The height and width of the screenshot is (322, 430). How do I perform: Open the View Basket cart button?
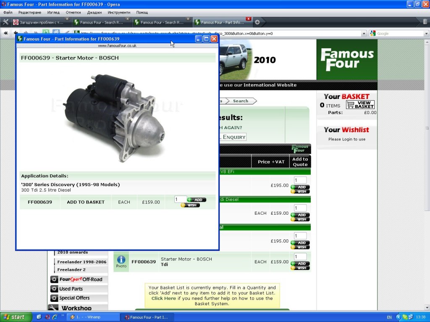click(x=360, y=104)
